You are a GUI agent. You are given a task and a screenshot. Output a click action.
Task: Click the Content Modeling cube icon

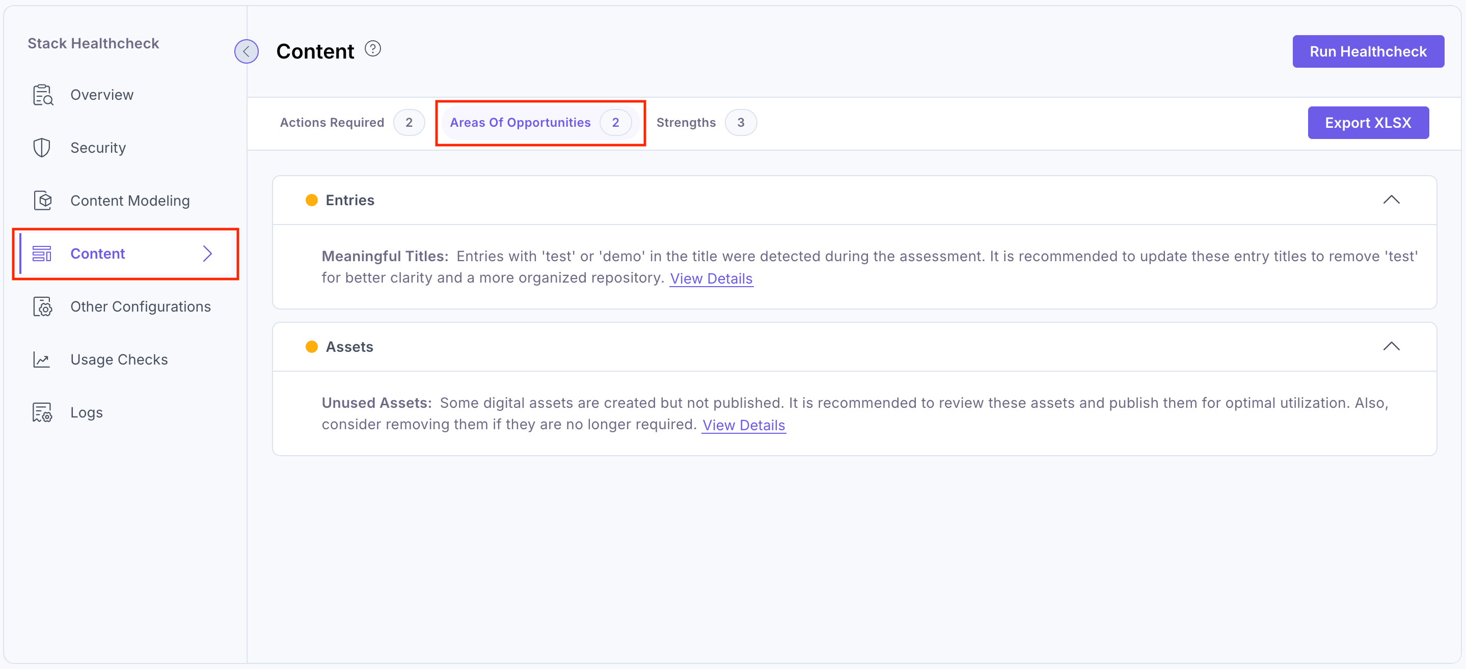[x=43, y=201]
